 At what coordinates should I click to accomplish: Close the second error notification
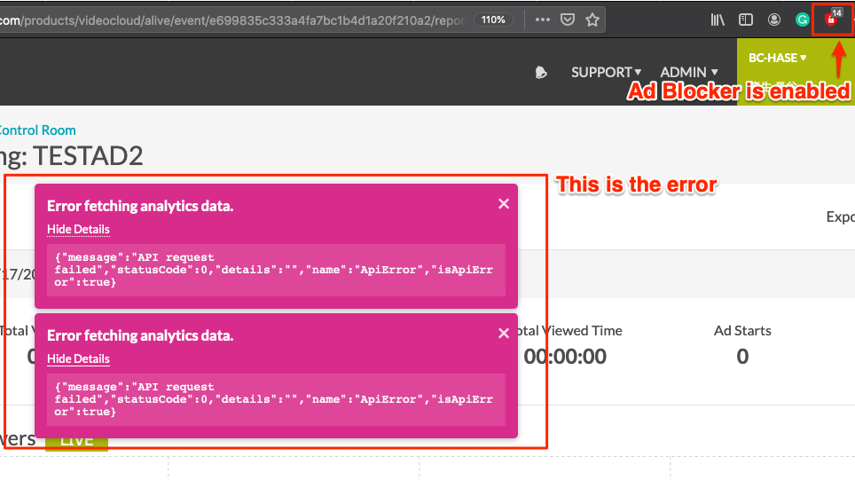(x=504, y=334)
